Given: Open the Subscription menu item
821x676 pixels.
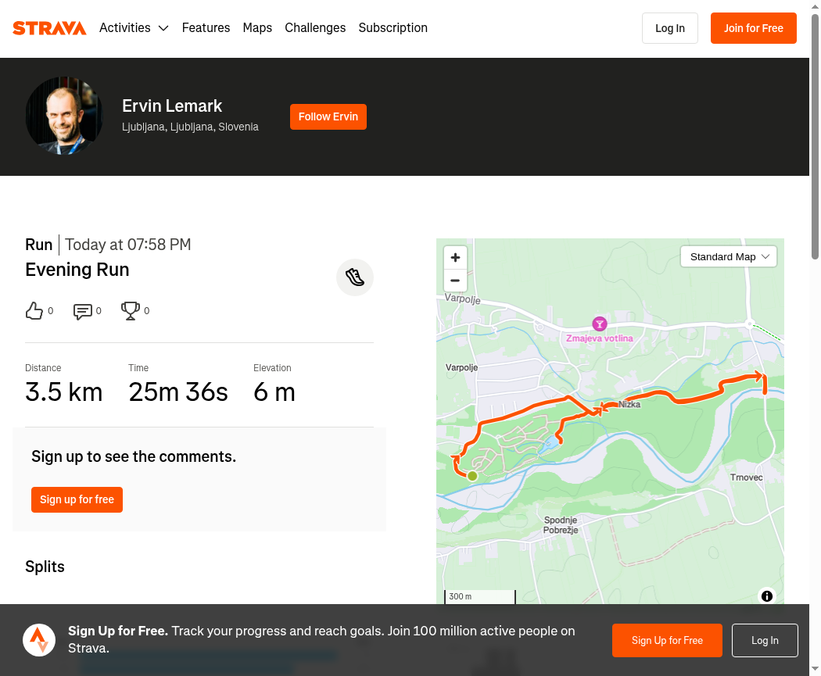Looking at the screenshot, I should point(393,27).
